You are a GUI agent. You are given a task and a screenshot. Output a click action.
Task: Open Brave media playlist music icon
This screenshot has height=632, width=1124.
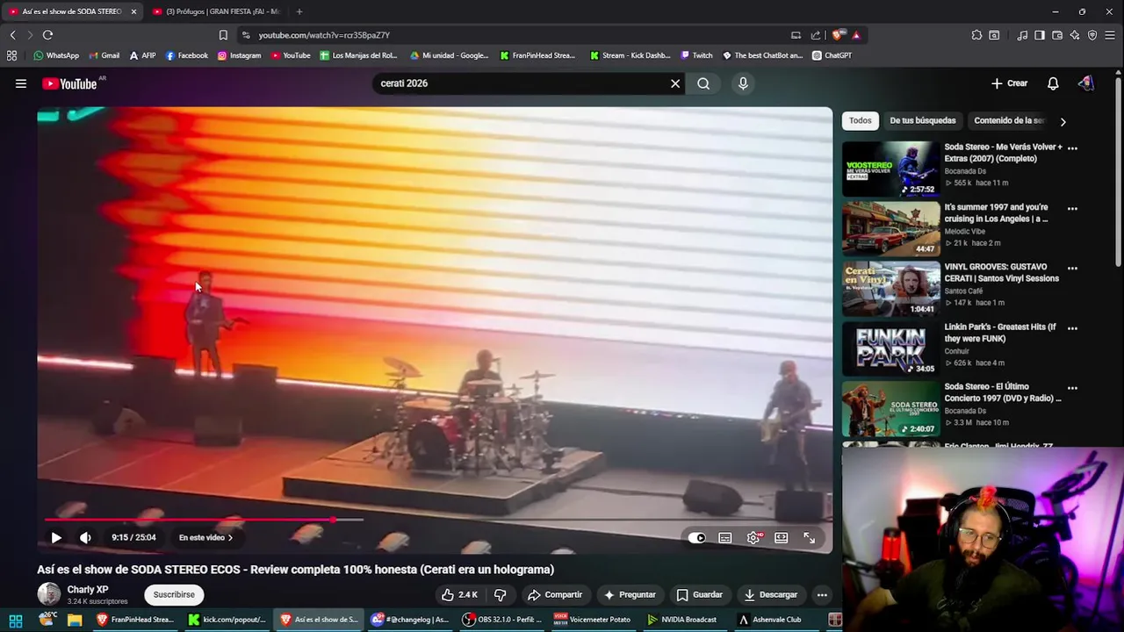(x=1022, y=35)
